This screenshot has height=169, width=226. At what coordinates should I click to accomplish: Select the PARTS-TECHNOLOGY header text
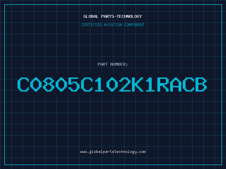pyautogui.click(x=121, y=16)
